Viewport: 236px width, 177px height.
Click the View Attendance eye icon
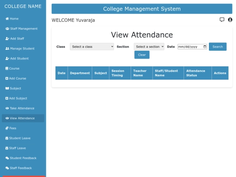7,118
